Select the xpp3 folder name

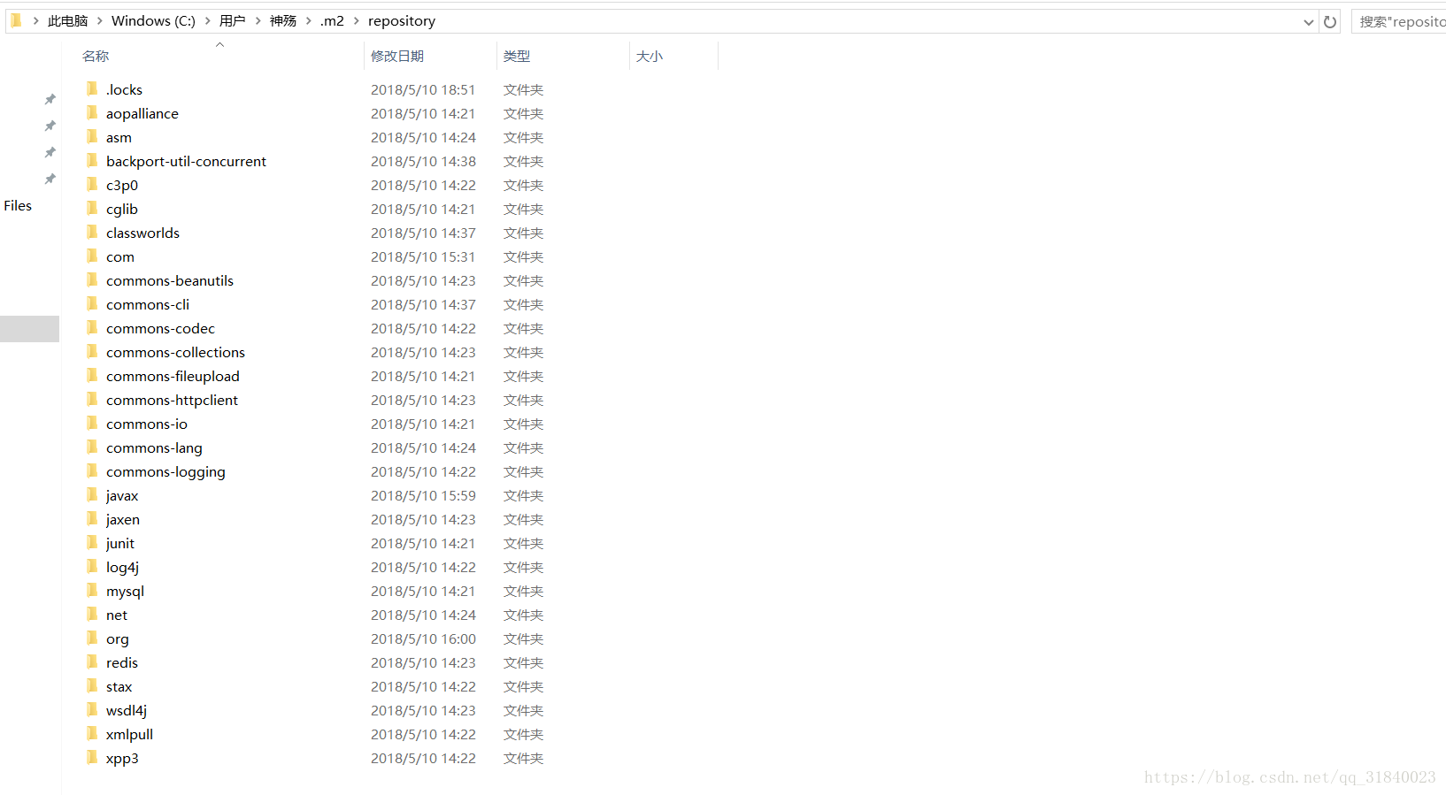click(122, 758)
